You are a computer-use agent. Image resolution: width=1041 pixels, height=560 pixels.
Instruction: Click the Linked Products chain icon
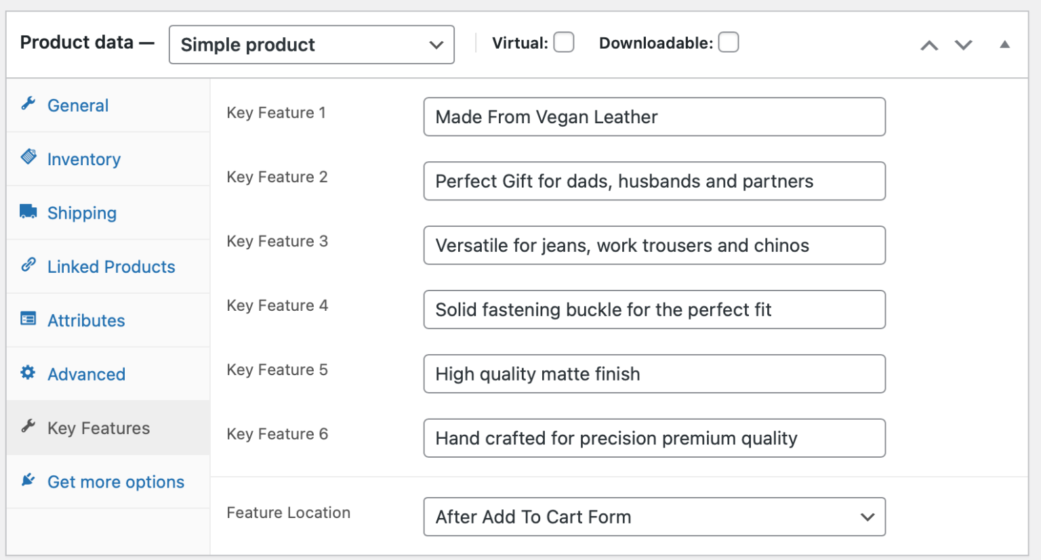pos(28,265)
